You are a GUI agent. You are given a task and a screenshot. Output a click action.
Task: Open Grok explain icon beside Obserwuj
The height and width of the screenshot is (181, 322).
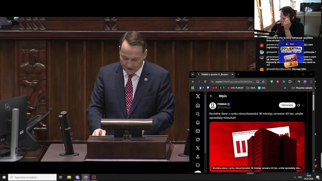pyautogui.click(x=299, y=105)
